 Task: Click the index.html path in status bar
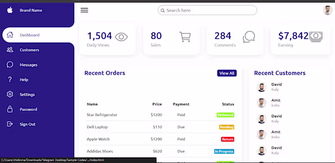(x=53, y=160)
